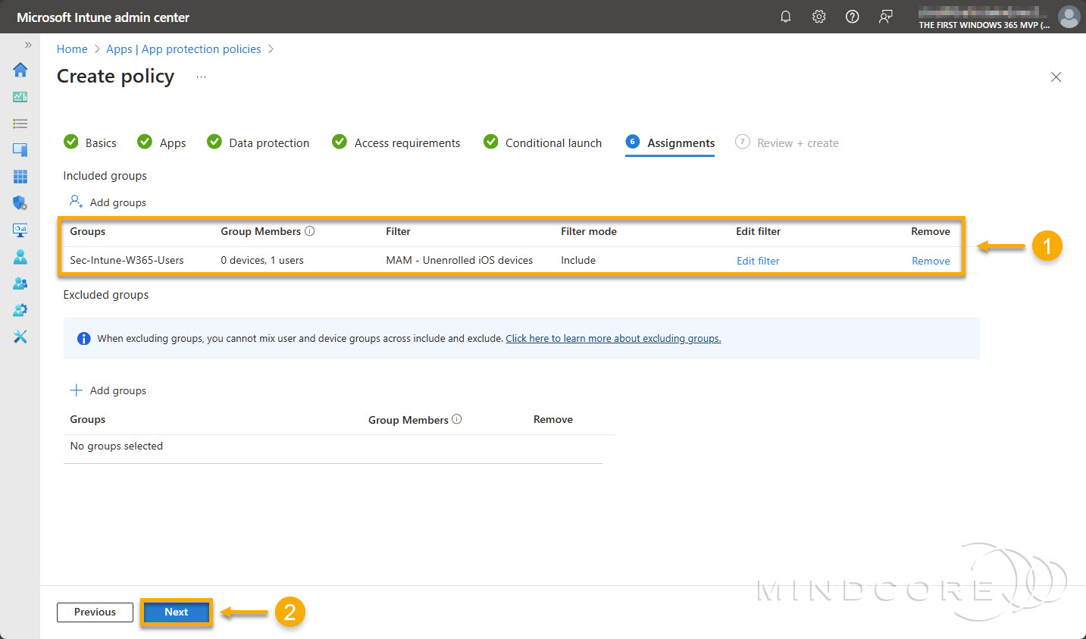The image size is (1086, 639).
Task: Click Next to continue to Review + create
Action: click(176, 612)
